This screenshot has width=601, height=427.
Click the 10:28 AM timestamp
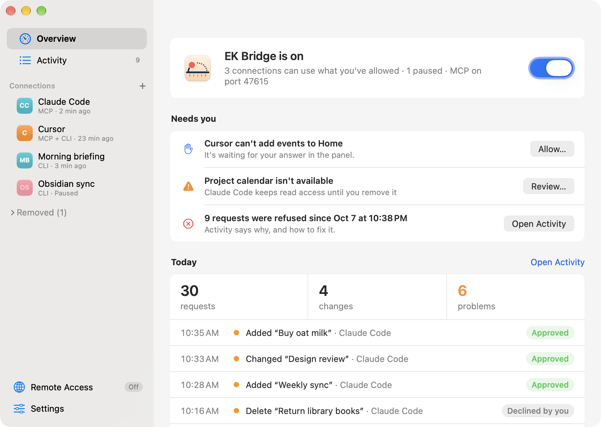click(200, 385)
